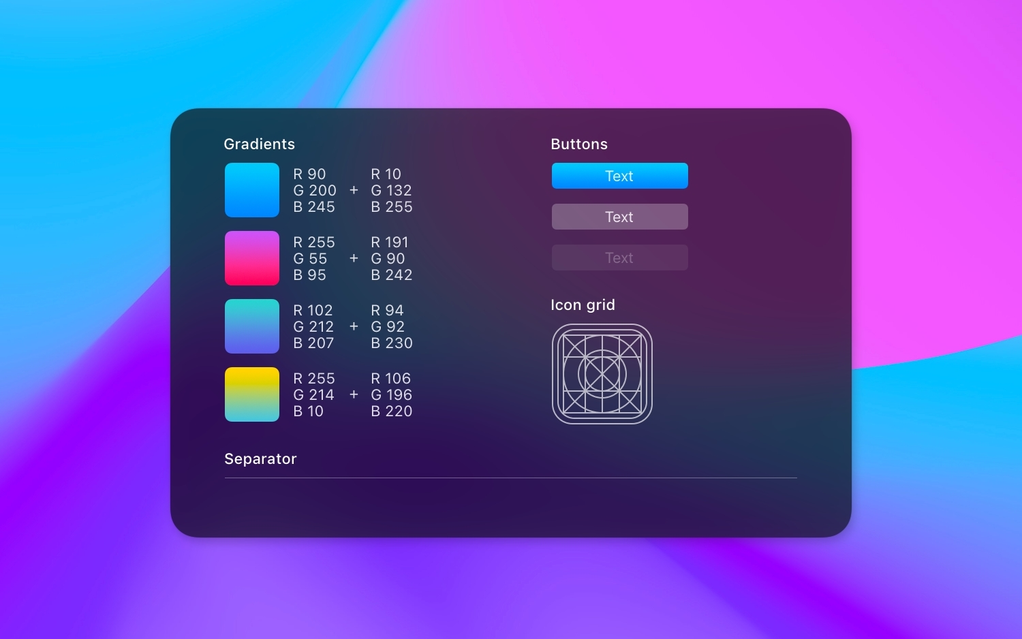The height and width of the screenshot is (639, 1022).
Task: Click the horizontal separator line
Action: pyautogui.click(x=510, y=478)
